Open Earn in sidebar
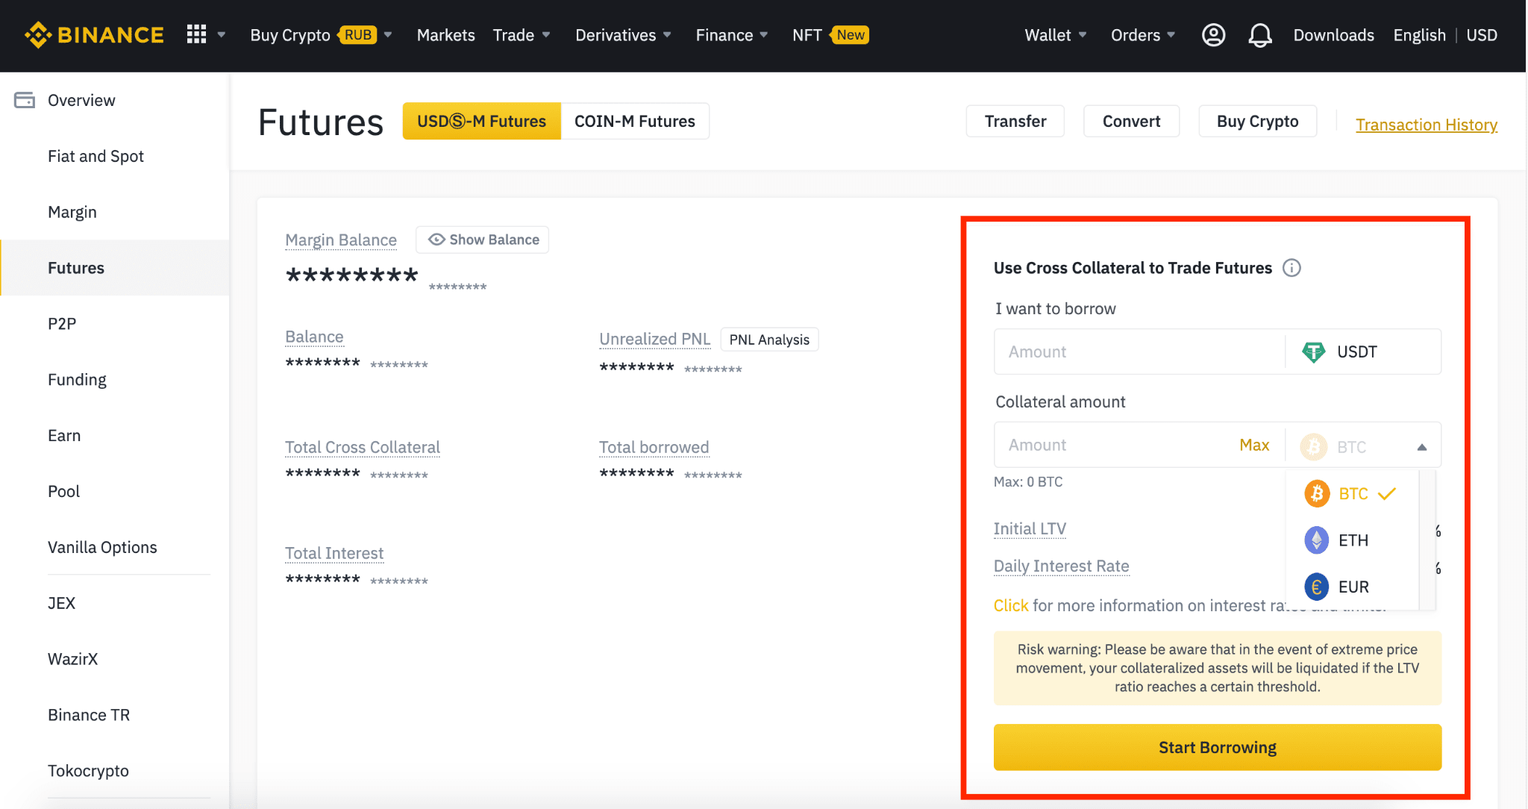 [x=64, y=436]
